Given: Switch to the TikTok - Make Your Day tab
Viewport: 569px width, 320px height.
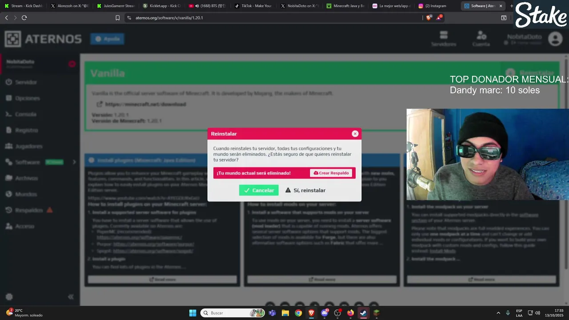Looking at the screenshot, I should point(254,6).
